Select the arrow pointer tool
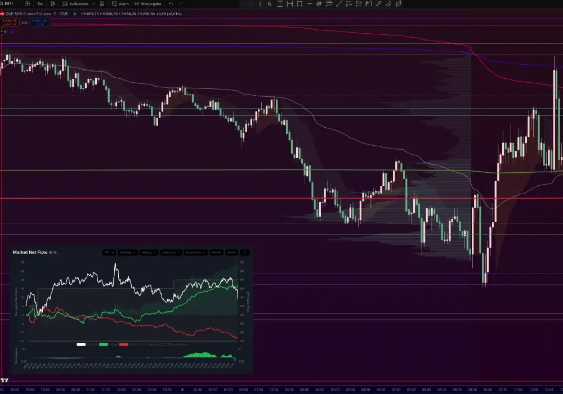 [270, 3]
